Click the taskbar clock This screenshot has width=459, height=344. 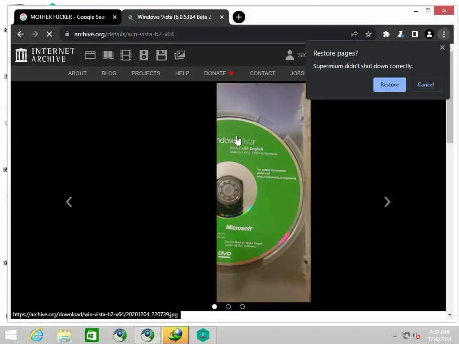coord(439,335)
